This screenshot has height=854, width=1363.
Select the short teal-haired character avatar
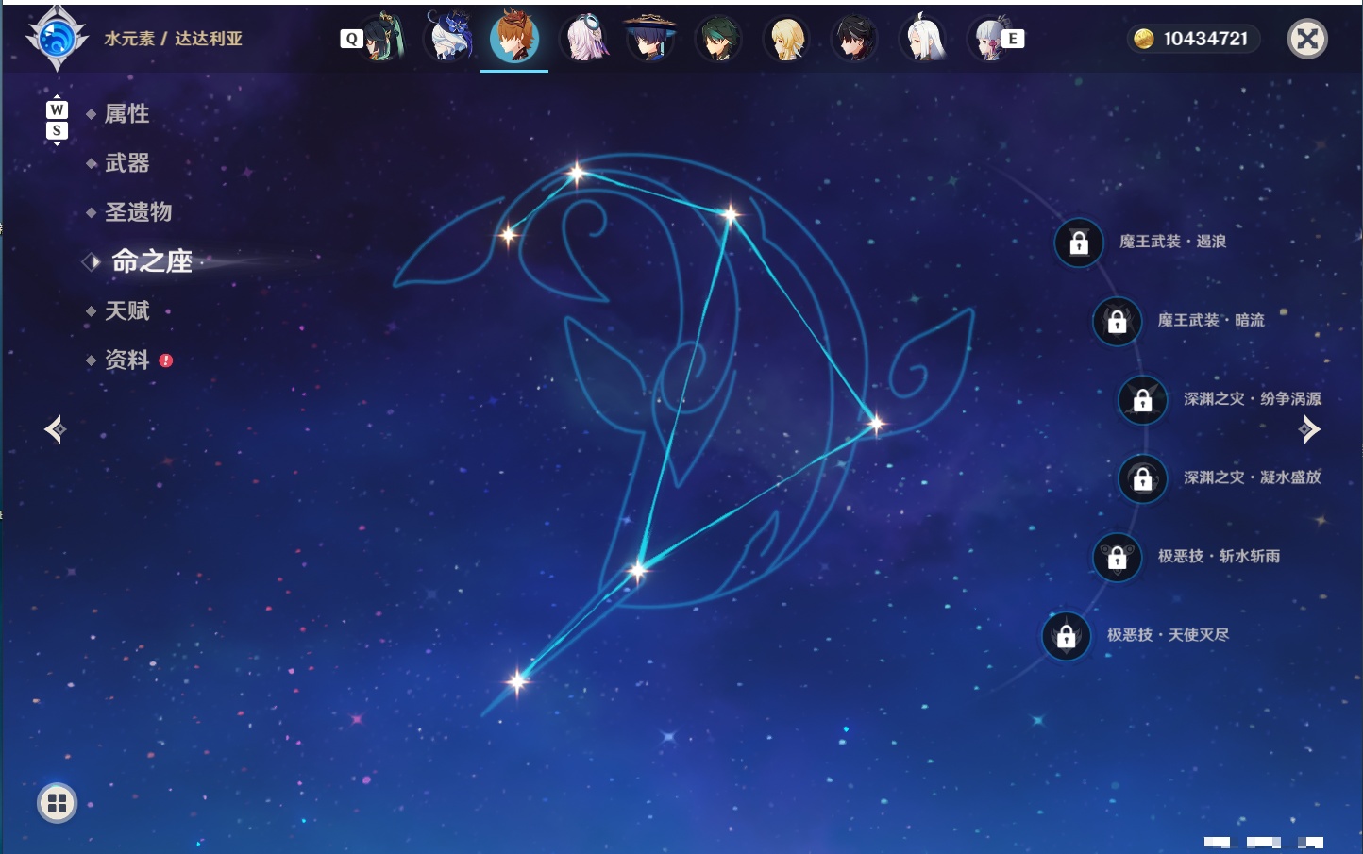coord(718,38)
